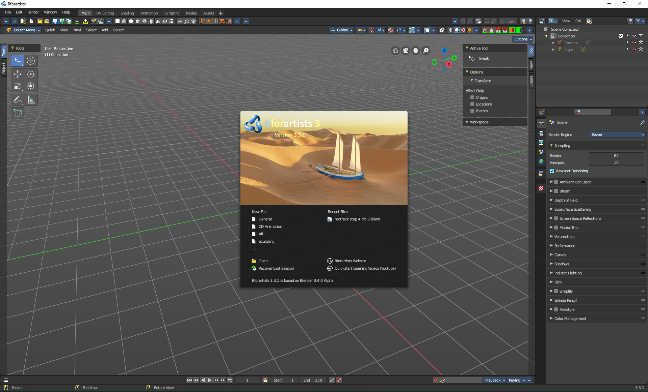Hide the Light object in the outliner
The height and width of the screenshot is (392, 648).
[x=634, y=49]
